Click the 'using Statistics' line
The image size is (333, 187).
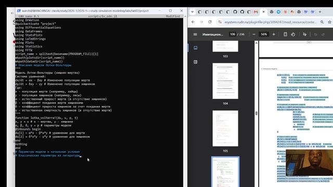click(29, 46)
